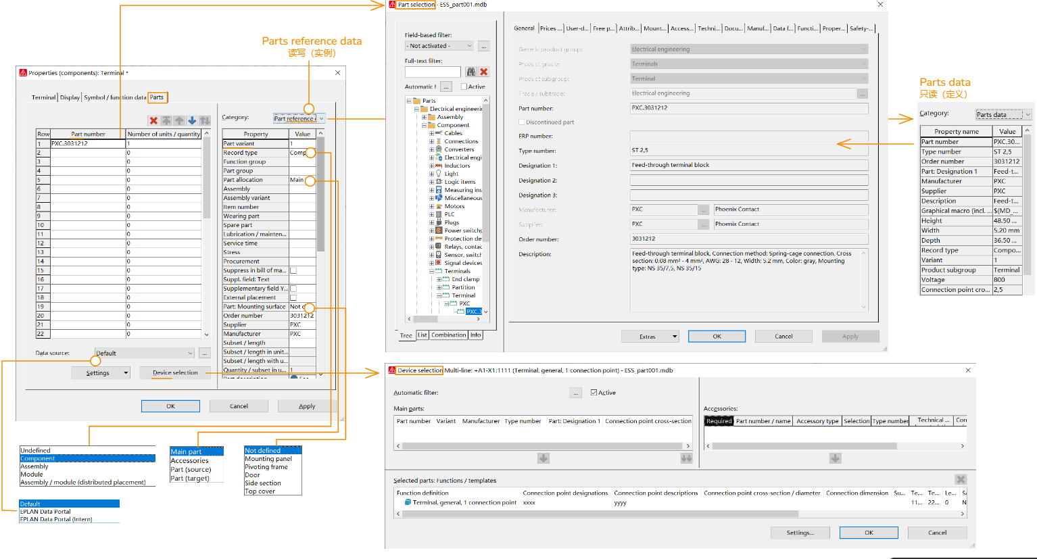Move part to top with up-arrow icon
This screenshot has width=1037, height=559.
point(167,120)
